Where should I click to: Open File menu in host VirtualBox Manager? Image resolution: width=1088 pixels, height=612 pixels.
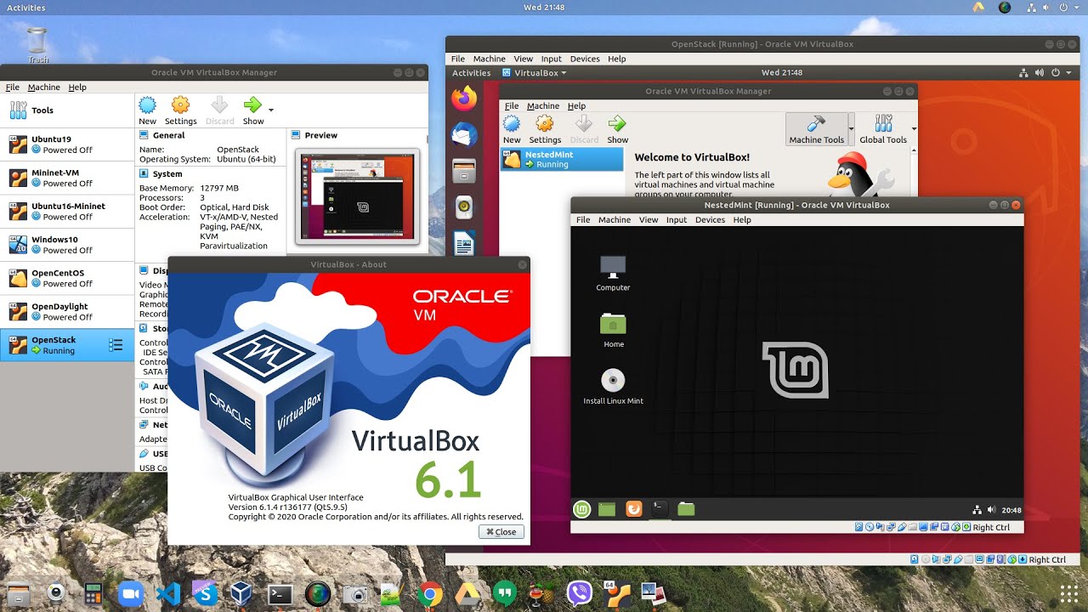click(13, 87)
